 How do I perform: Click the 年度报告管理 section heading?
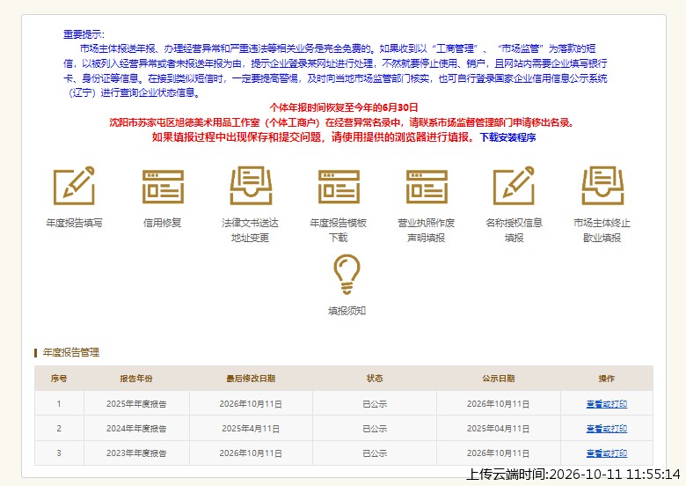click(71, 352)
